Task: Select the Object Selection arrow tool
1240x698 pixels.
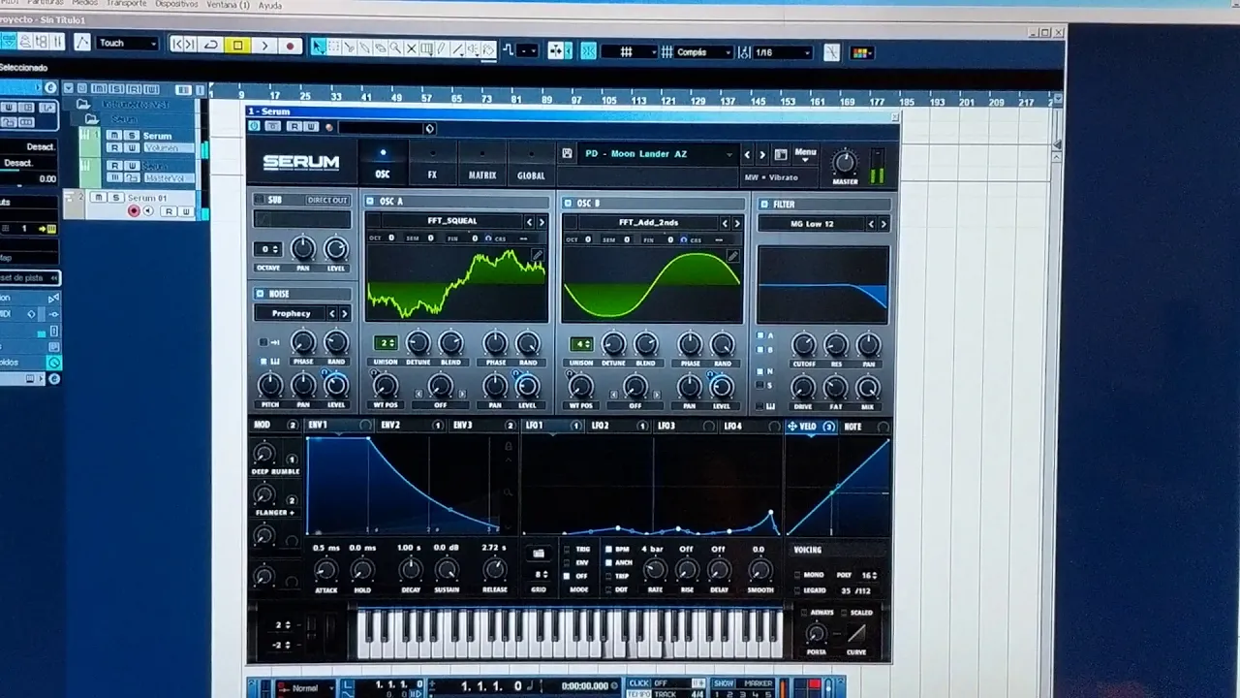Action: 318,47
